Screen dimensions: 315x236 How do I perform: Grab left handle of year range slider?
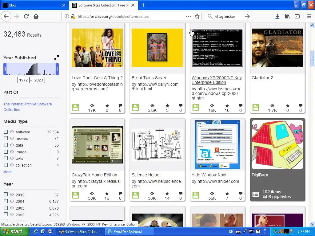pos(5,69)
